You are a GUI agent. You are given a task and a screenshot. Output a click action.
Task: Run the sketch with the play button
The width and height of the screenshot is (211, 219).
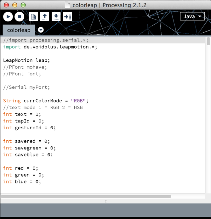[8, 17]
